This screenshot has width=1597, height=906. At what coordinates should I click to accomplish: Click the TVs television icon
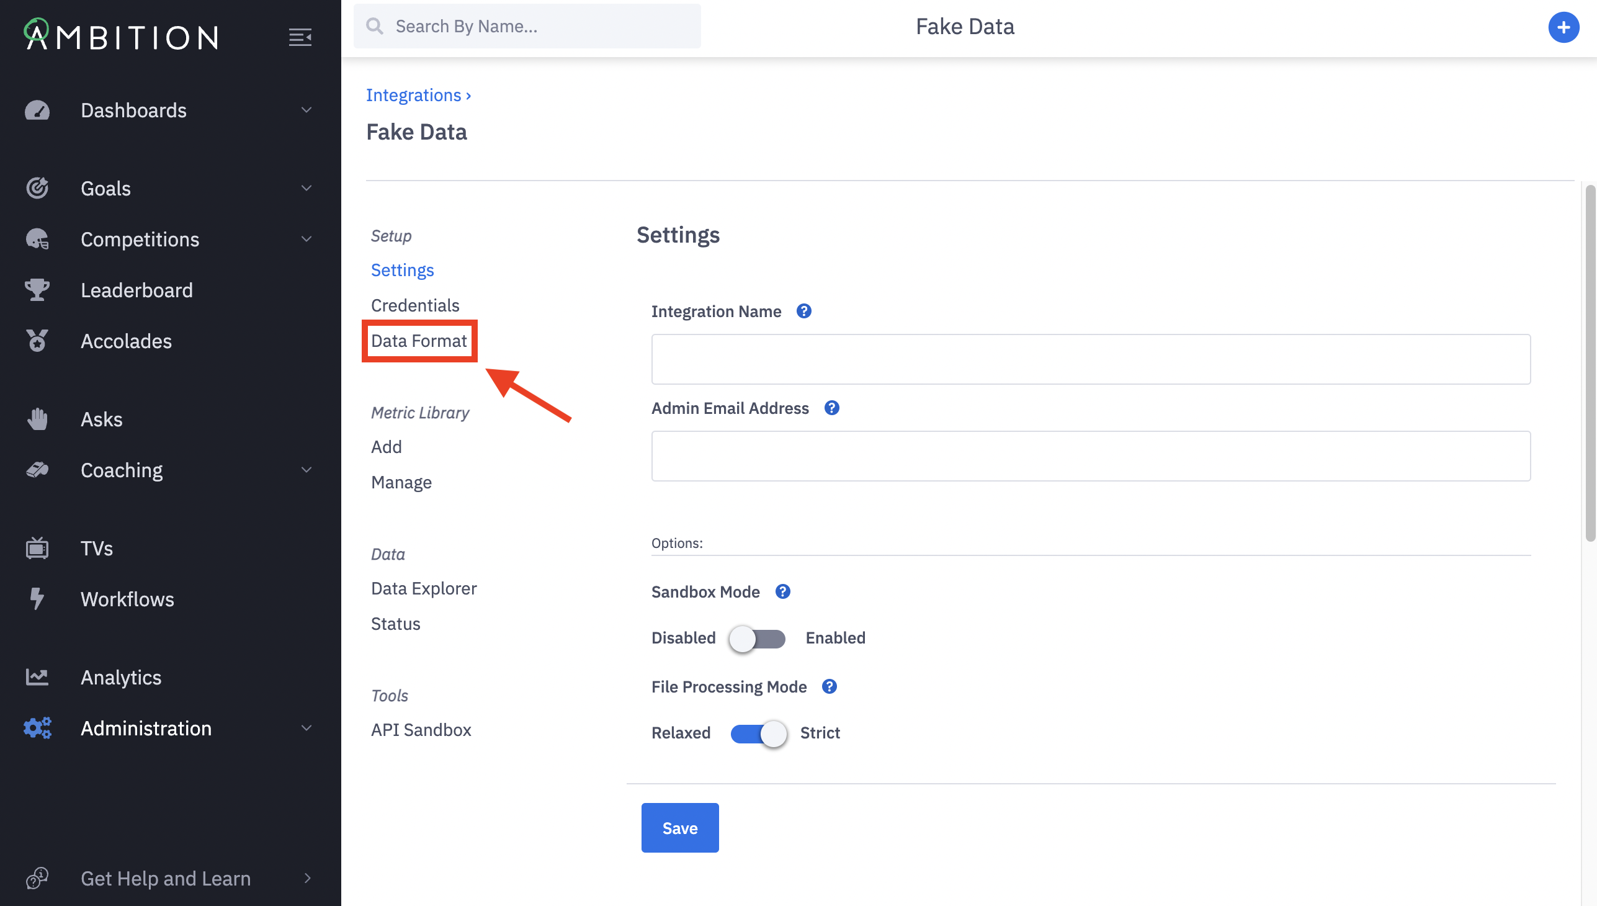(37, 548)
